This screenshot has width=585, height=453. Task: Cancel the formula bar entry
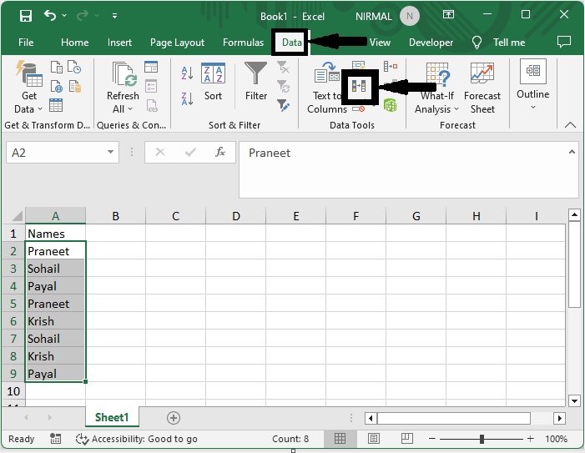pos(160,152)
